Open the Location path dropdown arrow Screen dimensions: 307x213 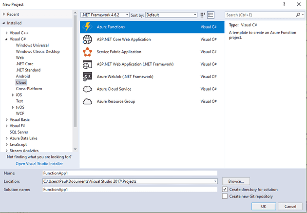click(x=215, y=181)
